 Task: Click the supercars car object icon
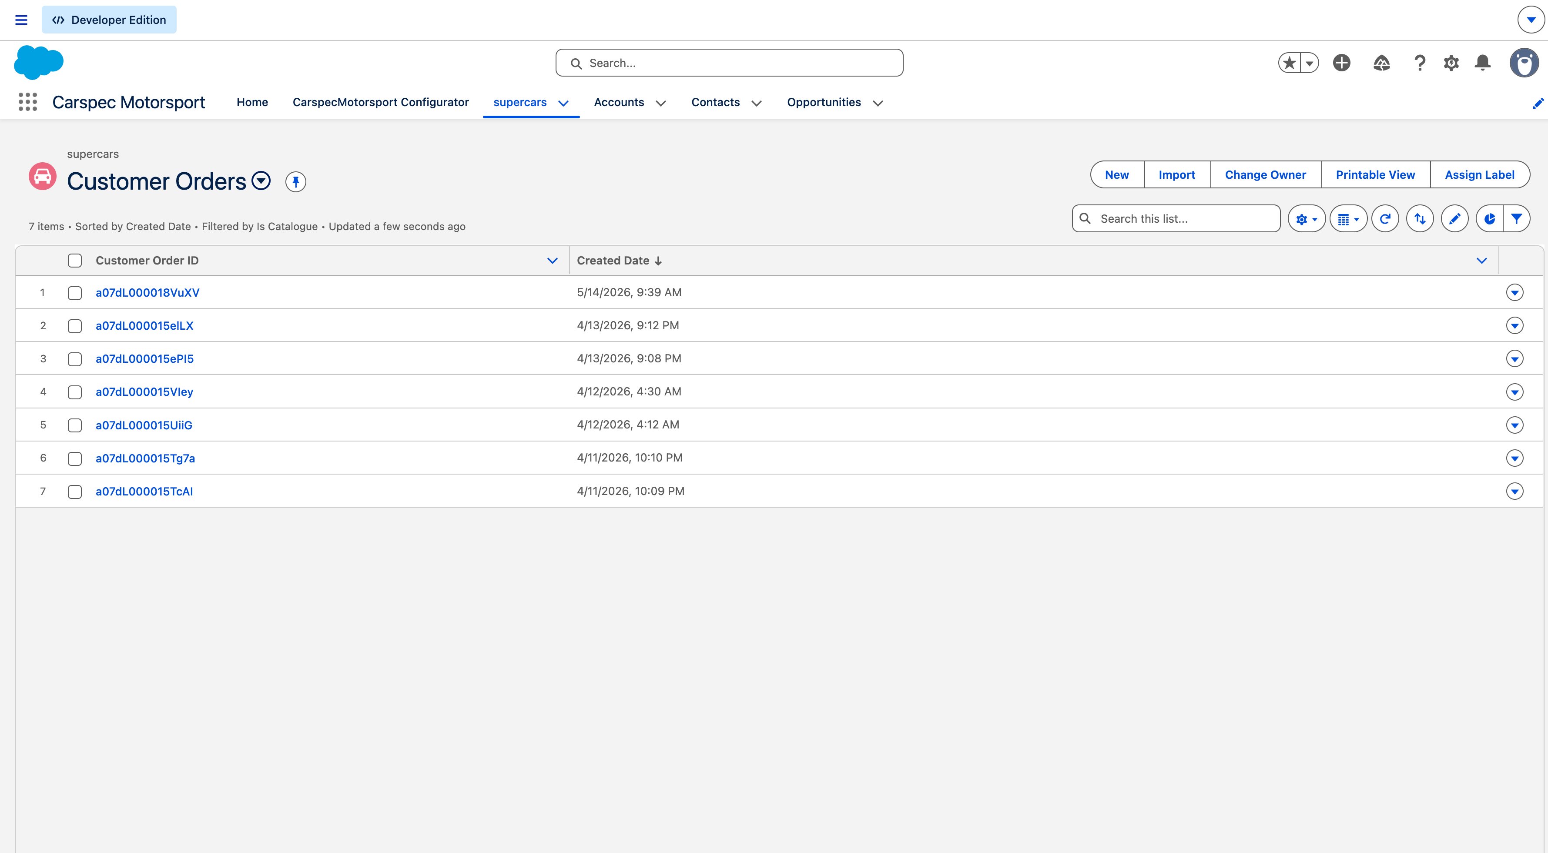pos(43,177)
